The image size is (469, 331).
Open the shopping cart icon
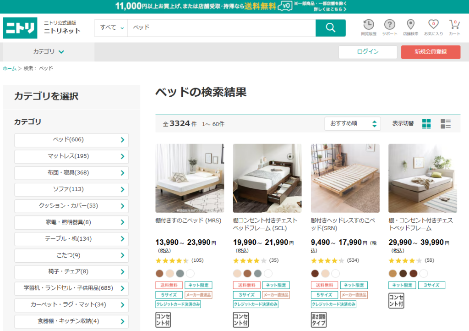coord(454,27)
